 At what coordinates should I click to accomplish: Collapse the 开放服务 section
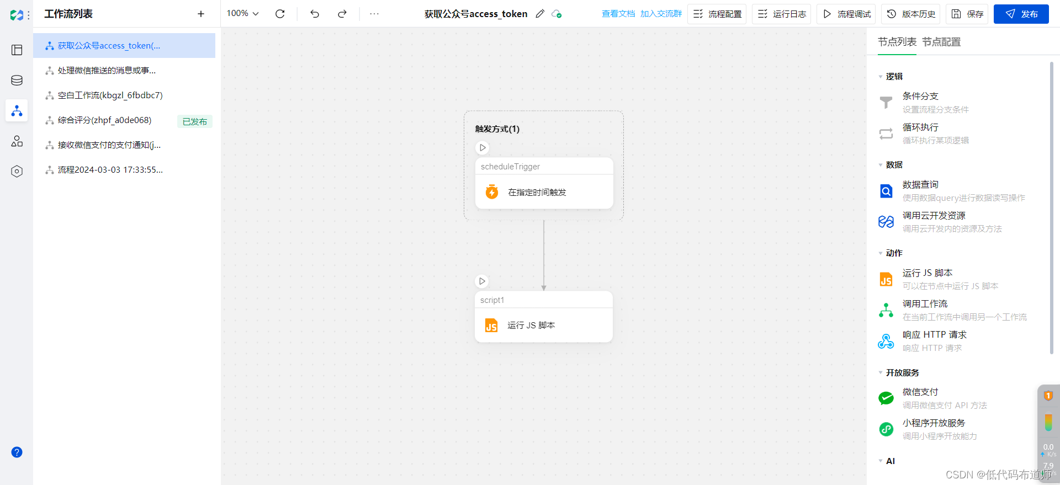click(881, 373)
